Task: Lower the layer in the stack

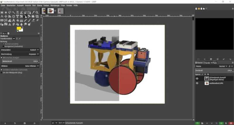Action: (x=212, y=123)
